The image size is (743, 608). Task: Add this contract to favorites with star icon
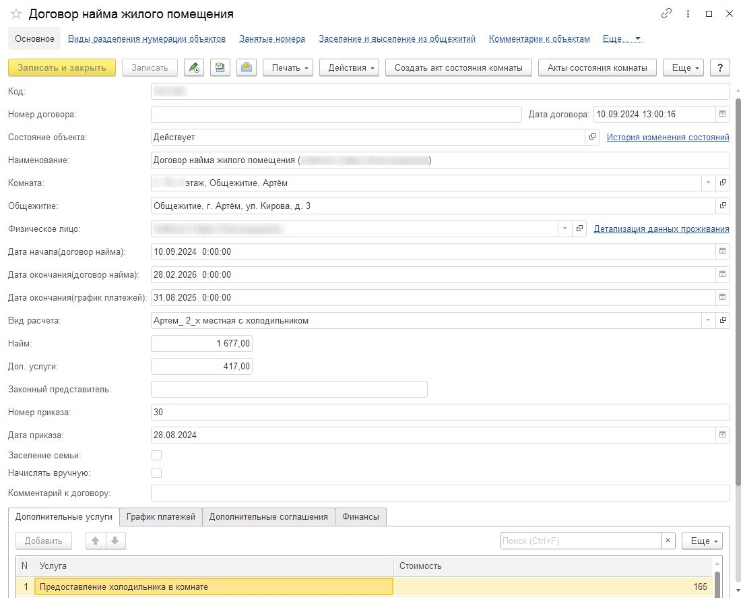point(16,14)
